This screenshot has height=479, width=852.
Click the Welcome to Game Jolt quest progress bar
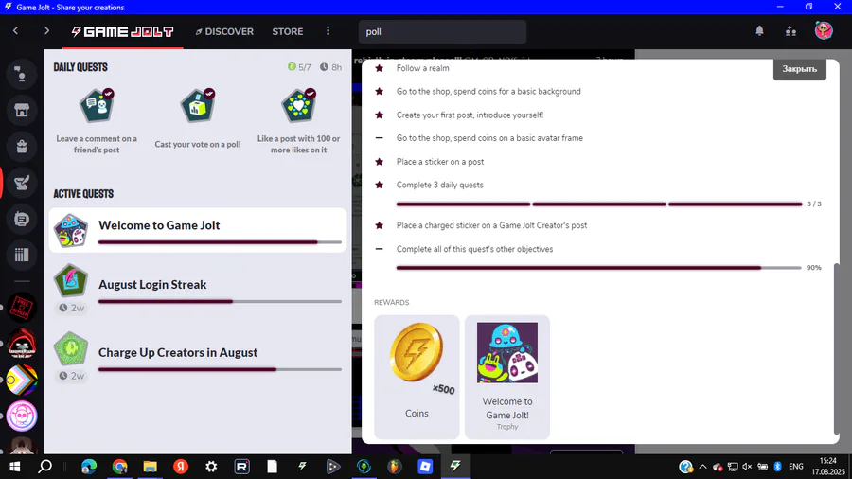coord(220,242)
